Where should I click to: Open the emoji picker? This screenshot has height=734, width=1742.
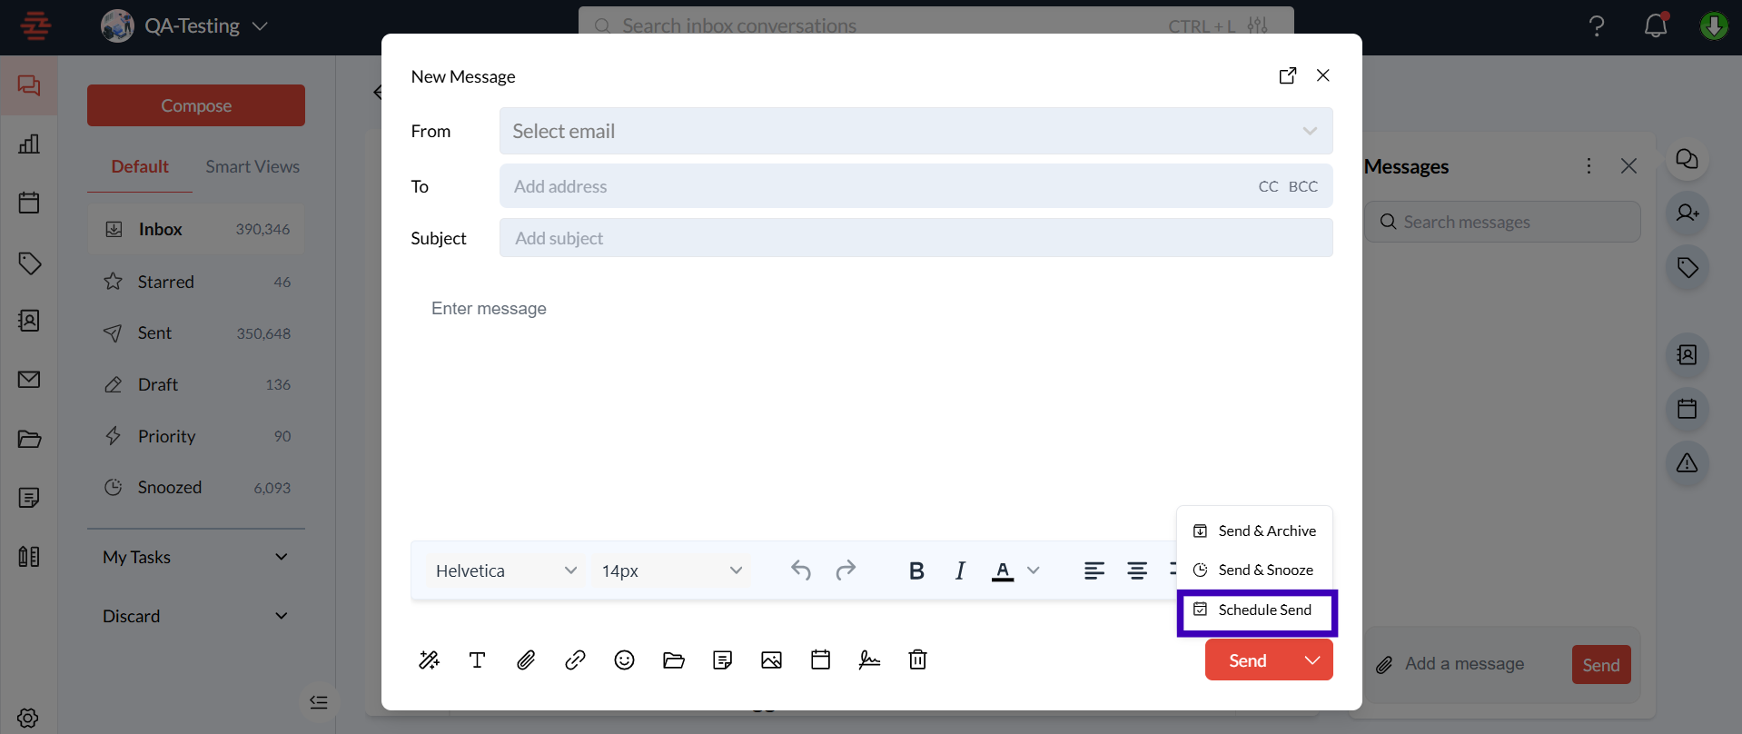pyautogui.click(x=624, y=660)
